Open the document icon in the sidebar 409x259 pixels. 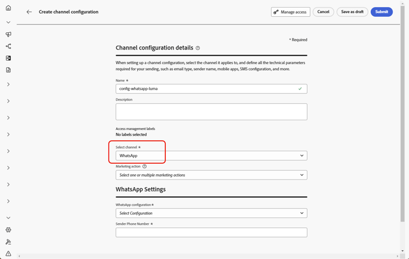point(8,70)
